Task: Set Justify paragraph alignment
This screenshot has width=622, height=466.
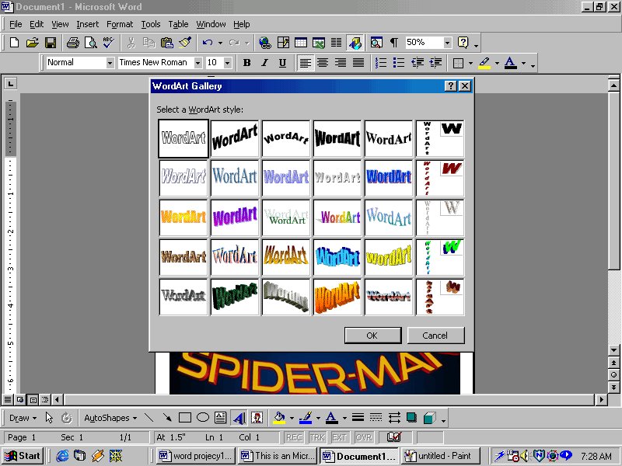Action: [x=358, y=63]
